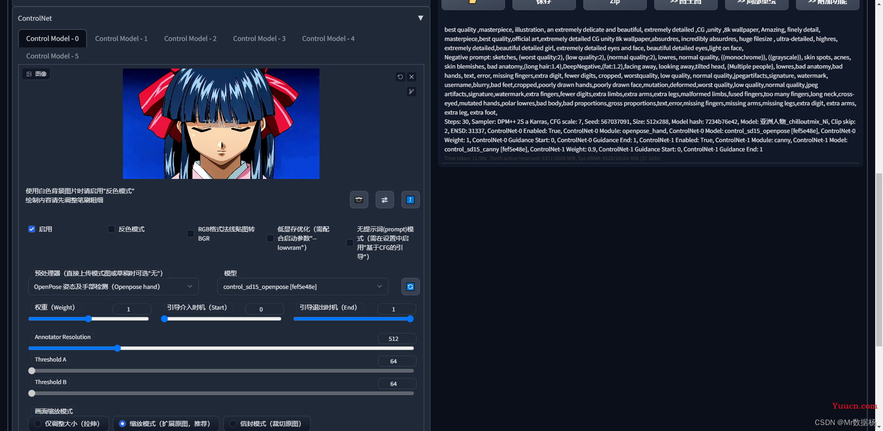Image resolution: width=883 pixels, height=431 pixels.
Task: Select 仅调整大小 (拉伸) resize mode
Action: coord(38,424)
